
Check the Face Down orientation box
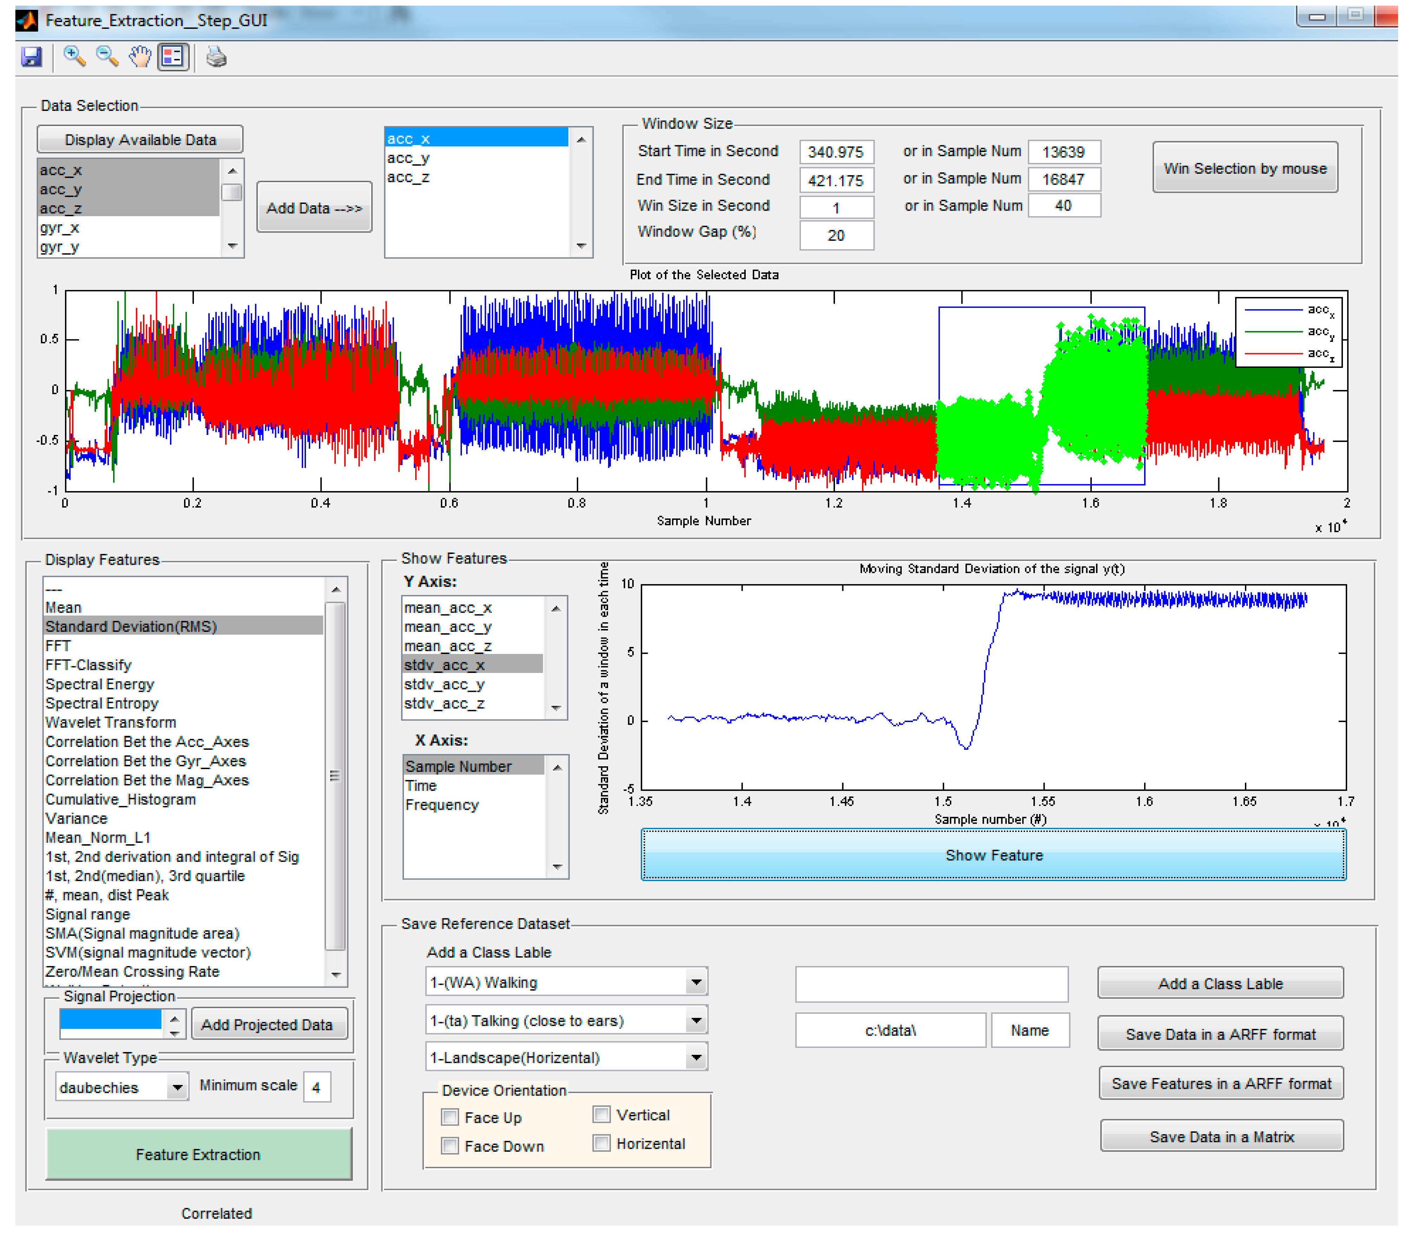pyautogui.click(x=450, y=1146)
